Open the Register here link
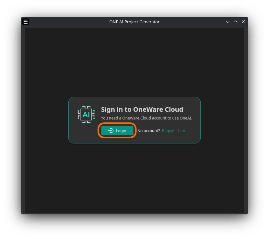Screen dimensions: 269x239 174,131
